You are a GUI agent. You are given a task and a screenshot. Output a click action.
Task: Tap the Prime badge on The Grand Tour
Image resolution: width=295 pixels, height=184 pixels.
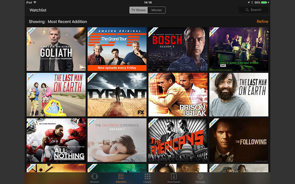point(92,32)
